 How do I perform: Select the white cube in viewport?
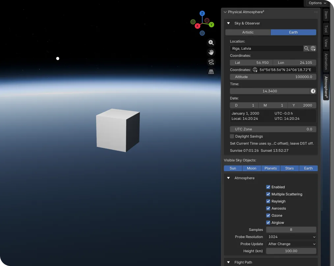click(x=118, y=130)
